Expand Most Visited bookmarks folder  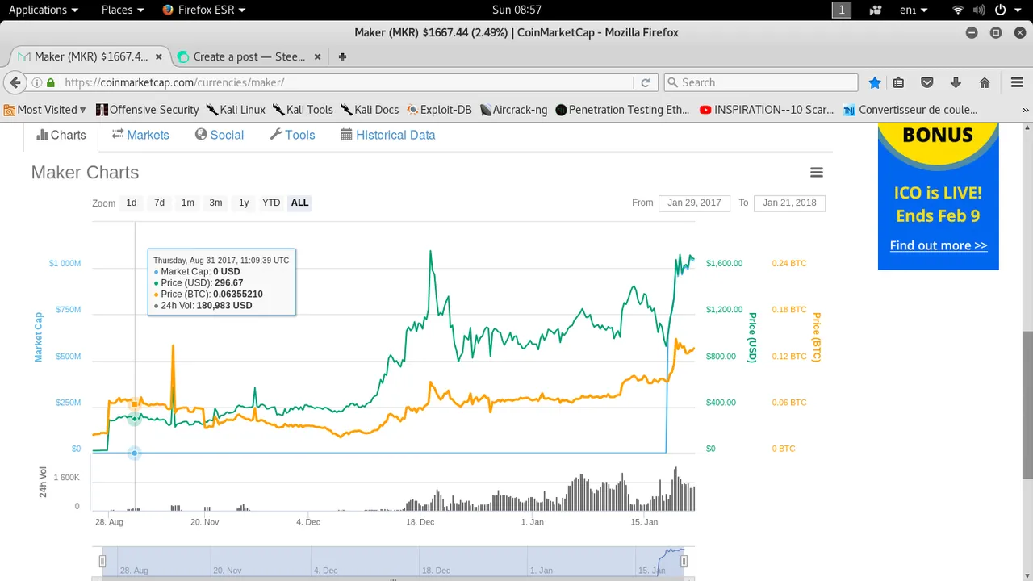pos(45,110)
